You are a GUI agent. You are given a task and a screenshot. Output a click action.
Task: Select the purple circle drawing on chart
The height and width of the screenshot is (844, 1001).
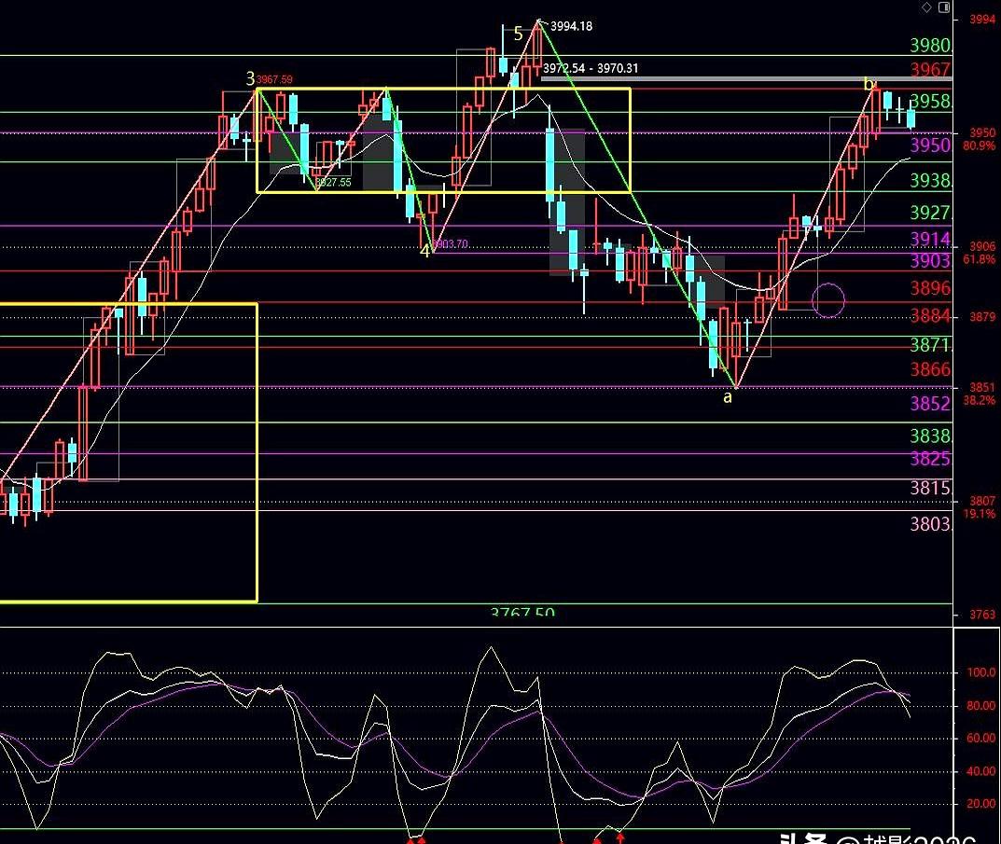(x=828, y=300)
